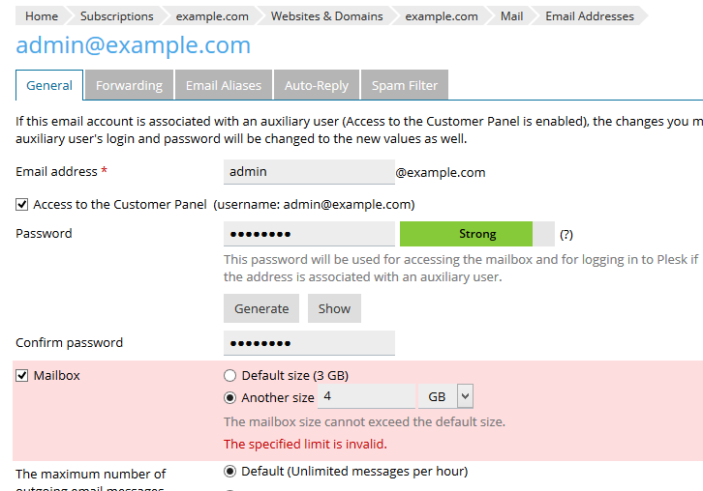Click the Generate password button
Image resolution: width=703 pixels, height=491 pixels.
point(261,308)
